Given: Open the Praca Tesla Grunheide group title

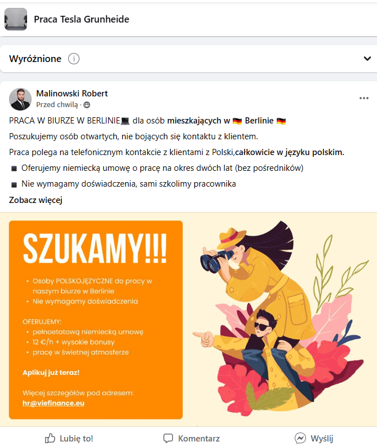Looking at the screenshot, I should pyautogui.click(x=82, y=19).
